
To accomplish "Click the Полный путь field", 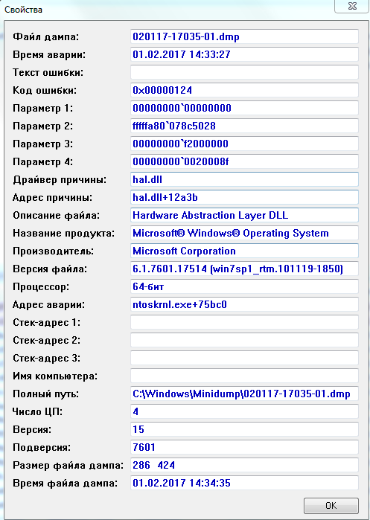I will (x=245, y=394).
